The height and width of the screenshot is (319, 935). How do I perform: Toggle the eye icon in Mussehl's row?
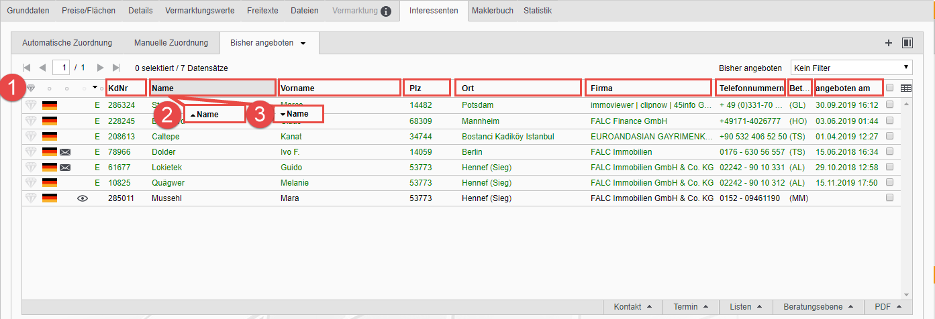pos(83,198)
